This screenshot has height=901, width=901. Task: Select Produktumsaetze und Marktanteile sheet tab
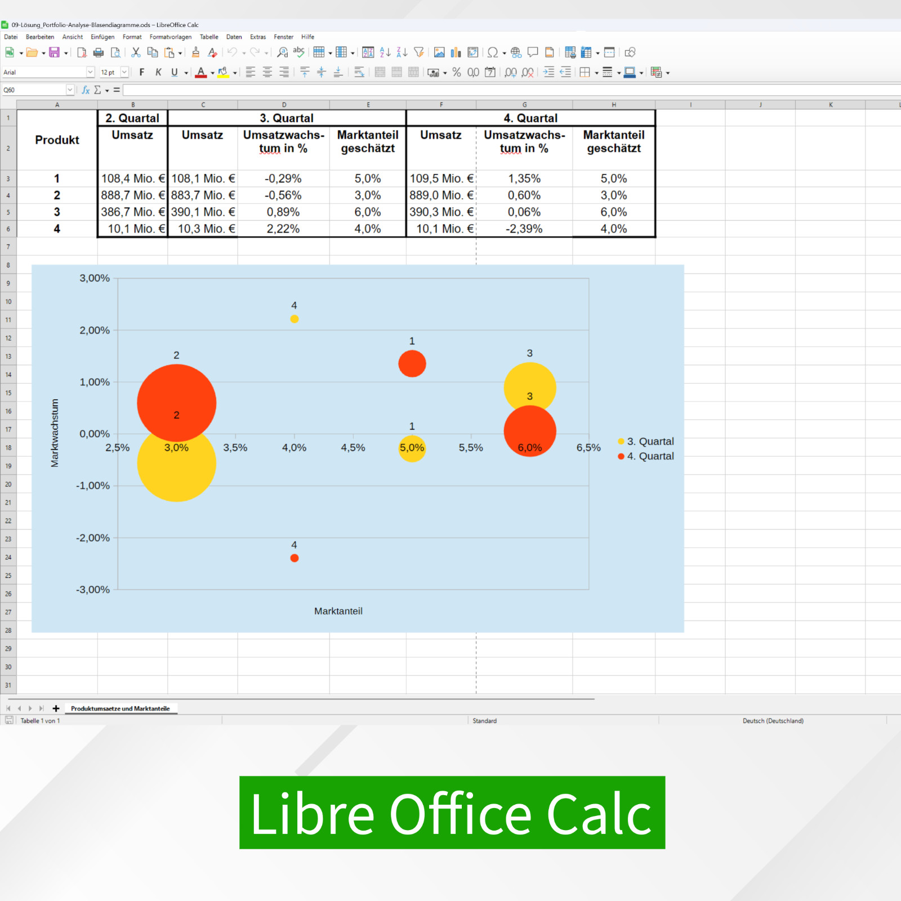click(x=121, y=708)
